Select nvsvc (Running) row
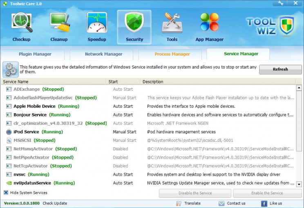This screenshot has height=208, width=304. pyautogui.click(x=149, y=174)
